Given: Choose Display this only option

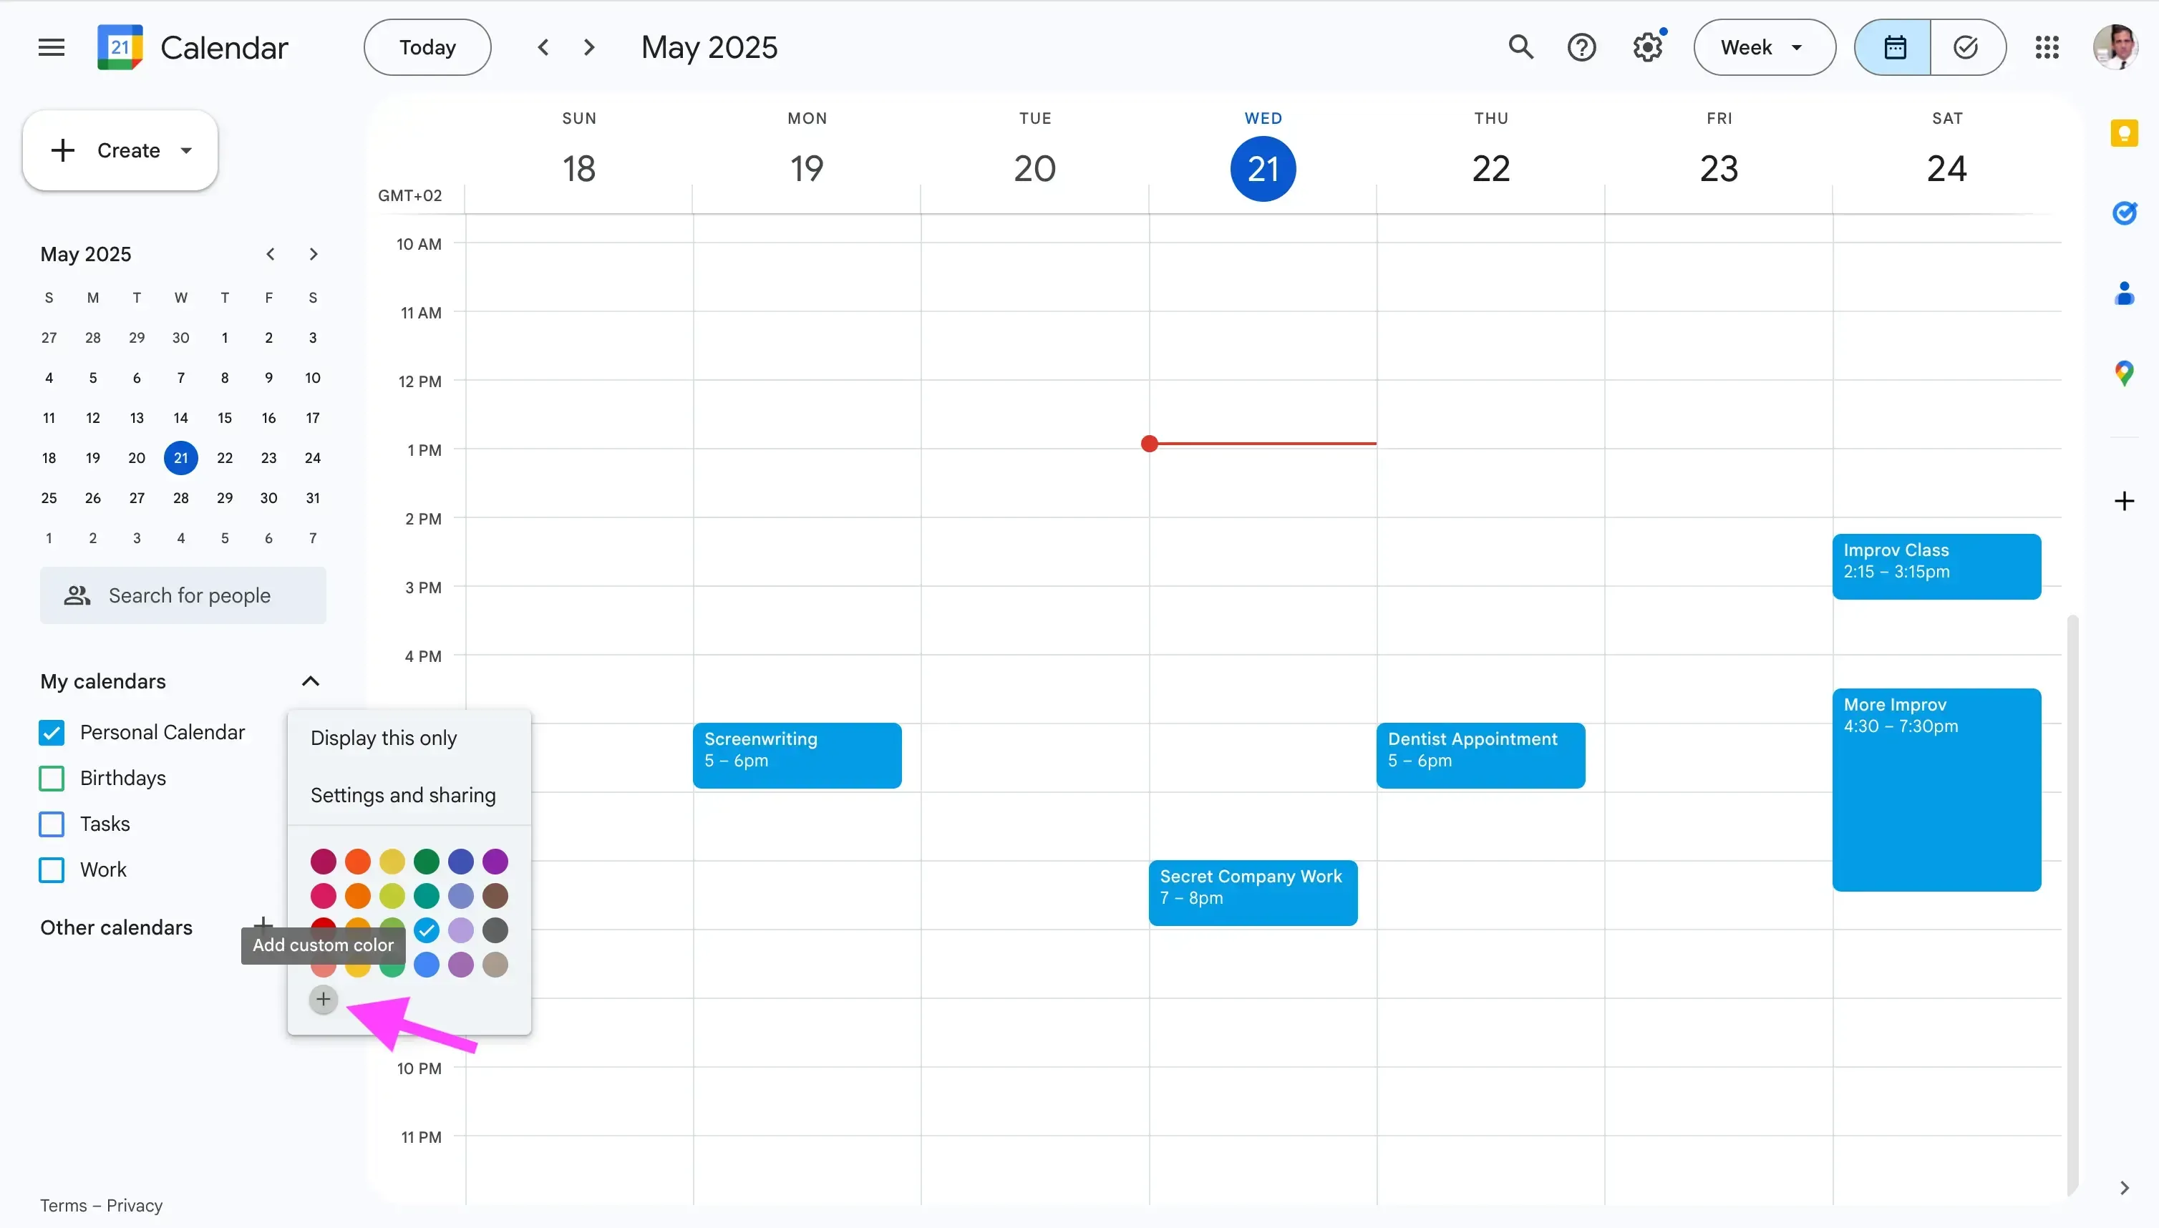Looking at the screenshot, I should (x=383, y=737).
